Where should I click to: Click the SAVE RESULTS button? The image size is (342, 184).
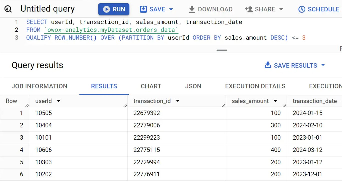tap(291, 65)
